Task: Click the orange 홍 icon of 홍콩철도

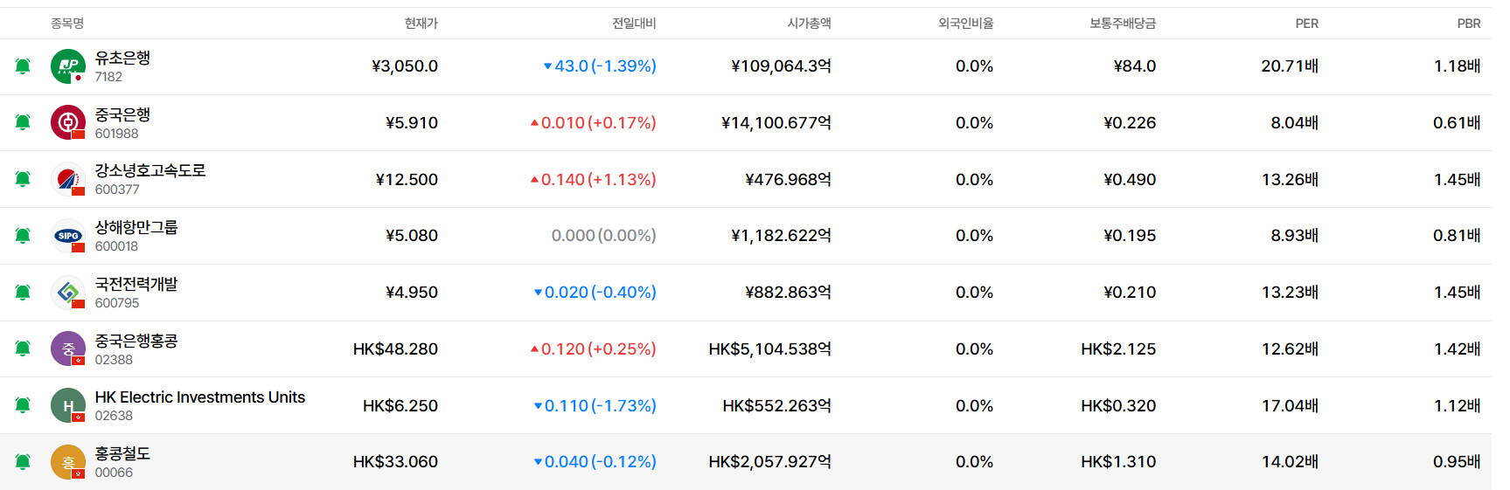Action: [68, 461]
